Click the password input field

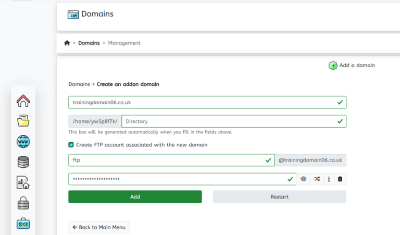182,179
